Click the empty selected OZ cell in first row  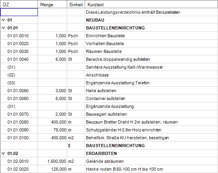pos(19,12)
